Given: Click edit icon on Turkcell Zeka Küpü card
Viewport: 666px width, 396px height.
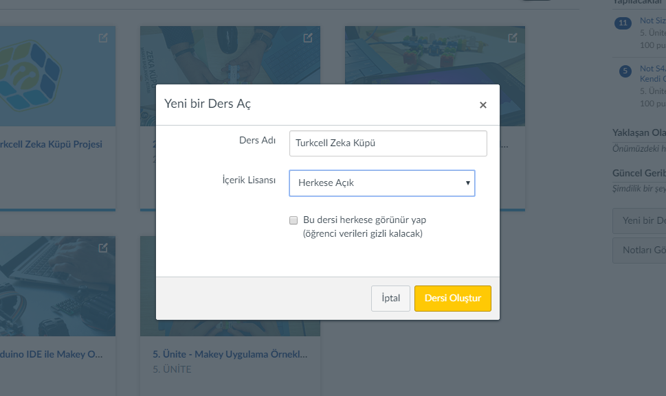Looking at the screenshot, I should coord(103,38).
